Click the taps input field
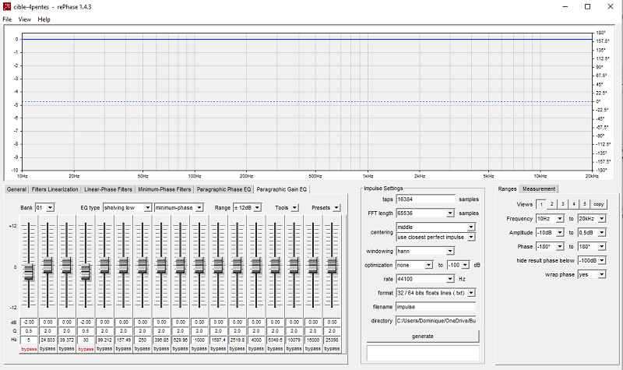 click(x=425, y=199)
